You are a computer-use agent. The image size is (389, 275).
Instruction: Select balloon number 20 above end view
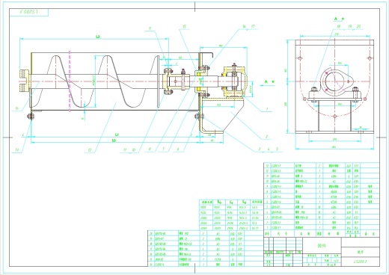click(x=358, y=26)
